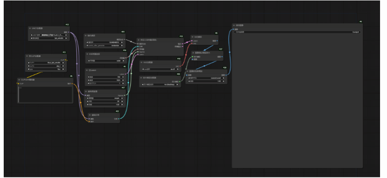This screenshot has width=387, height=178.
Task: Open the CLIP1 model combo box
Action: tap(45, 63)
